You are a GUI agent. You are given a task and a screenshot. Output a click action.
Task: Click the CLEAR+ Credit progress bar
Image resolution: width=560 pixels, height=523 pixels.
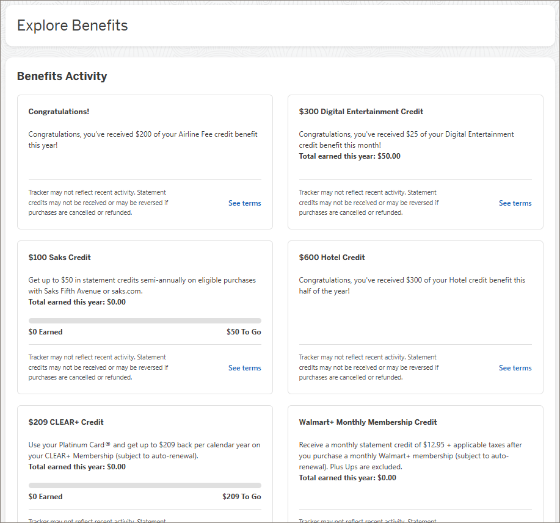[145, 485]
